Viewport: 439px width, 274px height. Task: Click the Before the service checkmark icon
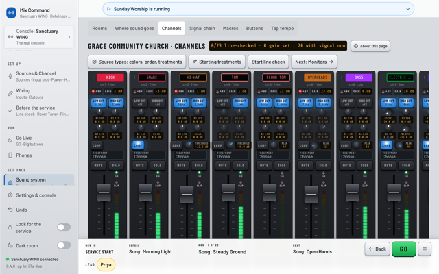(x=10, y=110)
